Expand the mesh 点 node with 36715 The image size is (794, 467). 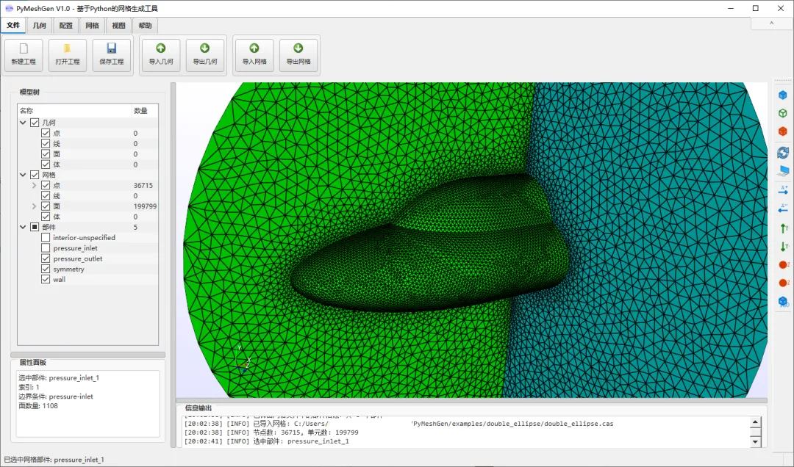pyautogui.click(x=34, y=186)
